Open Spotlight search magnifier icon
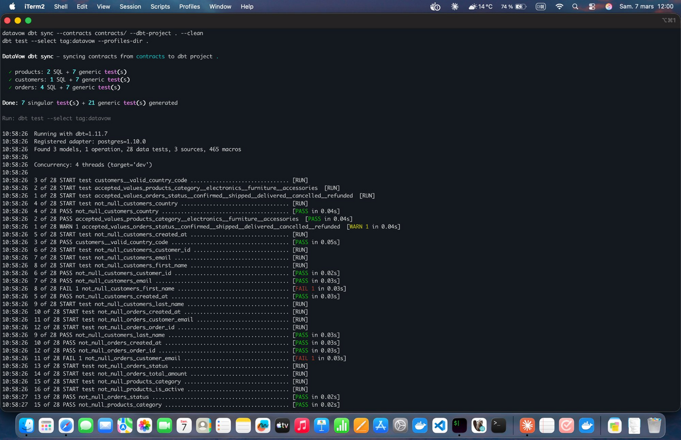Viewport: 681px width, 440px height. tap(575, 6)
